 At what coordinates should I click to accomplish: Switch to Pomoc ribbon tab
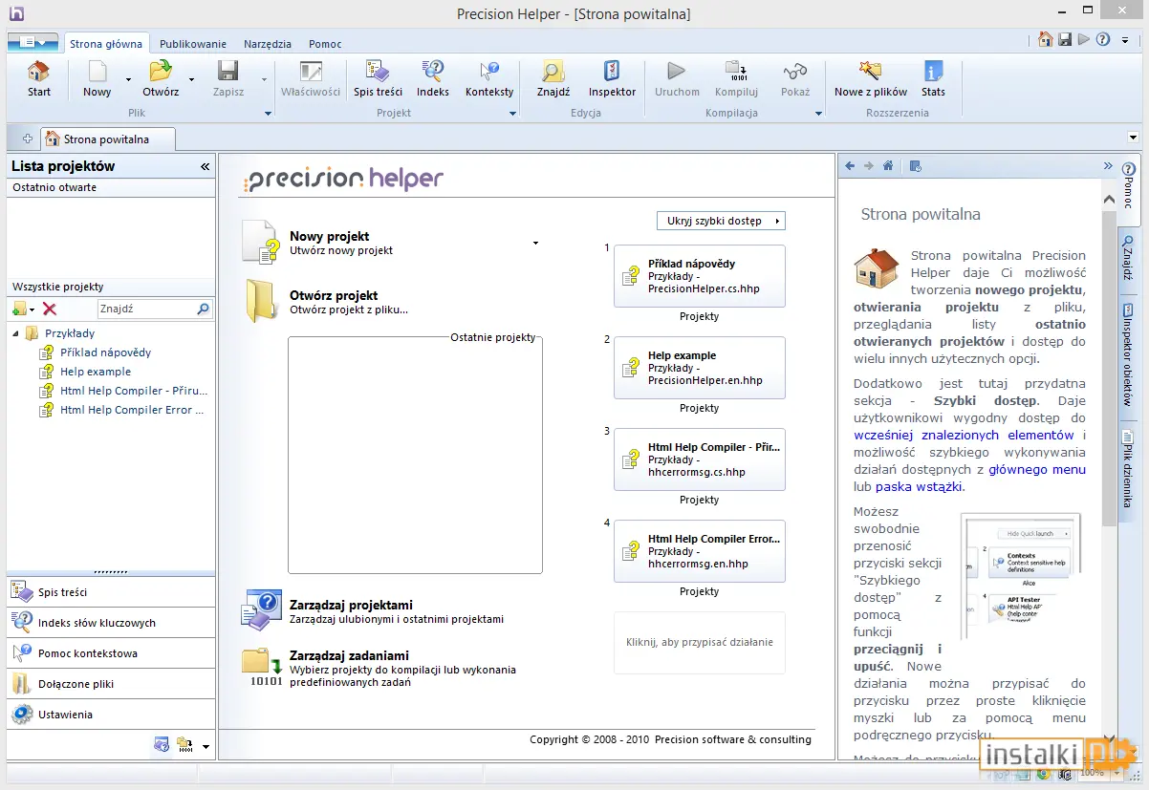pos(325,44)
